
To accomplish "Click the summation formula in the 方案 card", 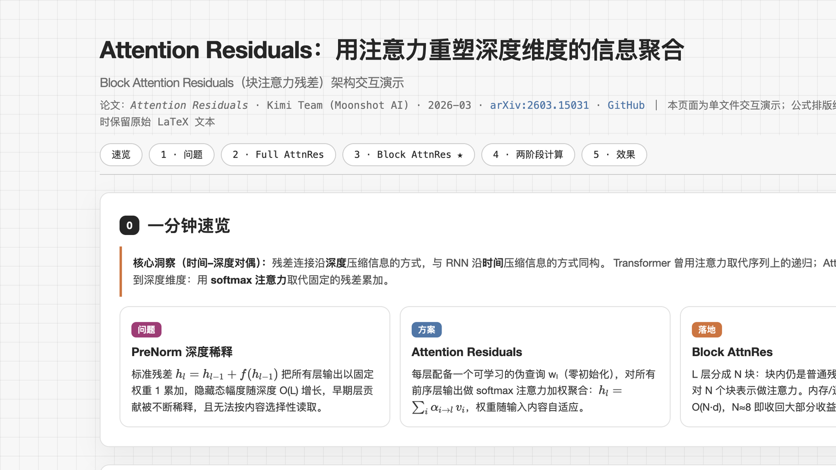I will pyautogui.click(x=517, y=399).
